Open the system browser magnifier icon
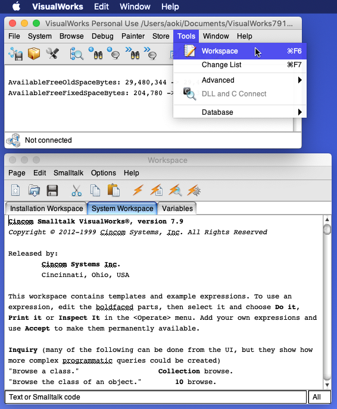Screen dimensions: 337x409 coord(77,54)
